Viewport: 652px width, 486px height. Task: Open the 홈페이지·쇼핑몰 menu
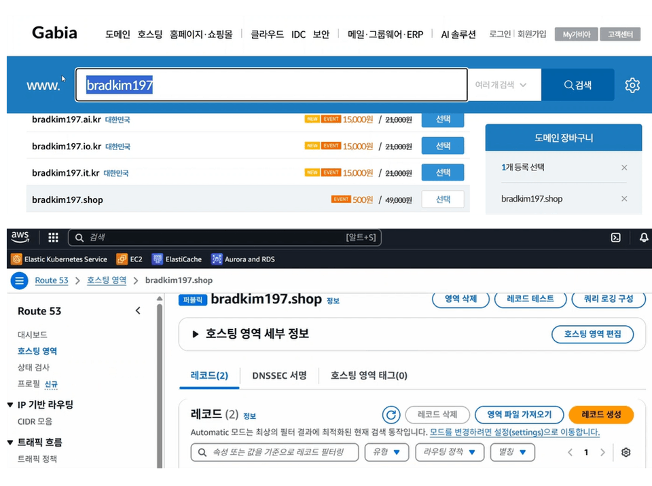(201, 35)
